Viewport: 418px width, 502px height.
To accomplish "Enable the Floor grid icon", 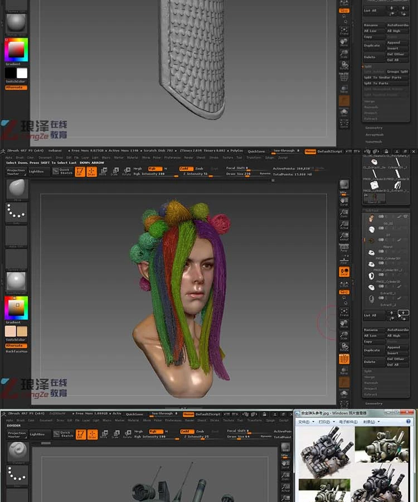I will (344, 259).
